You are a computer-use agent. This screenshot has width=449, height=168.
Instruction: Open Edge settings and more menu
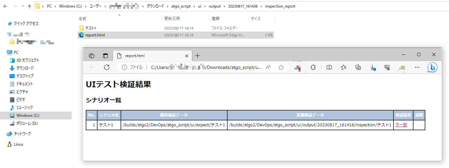click(x=417, y=67)
